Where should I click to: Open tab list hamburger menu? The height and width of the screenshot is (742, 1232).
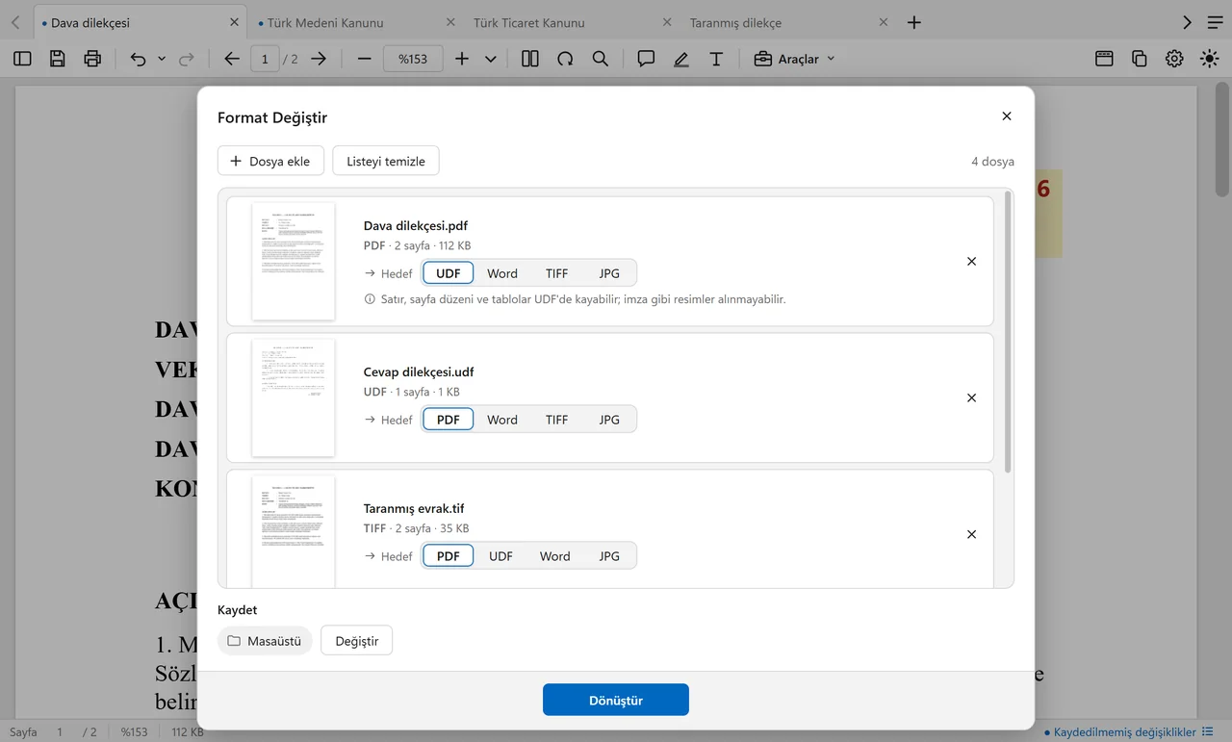click(1215, 22)
